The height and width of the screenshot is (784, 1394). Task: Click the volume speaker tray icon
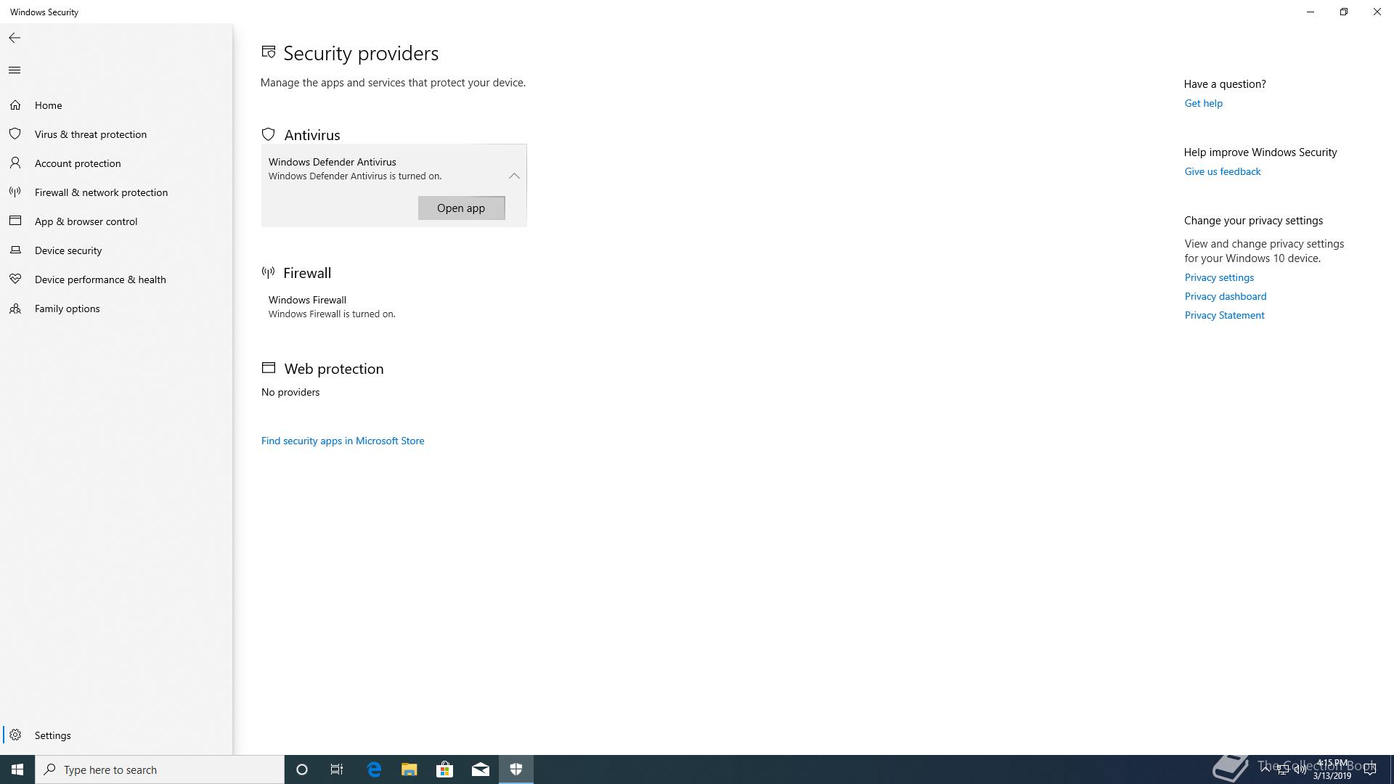coord(1300,769)
